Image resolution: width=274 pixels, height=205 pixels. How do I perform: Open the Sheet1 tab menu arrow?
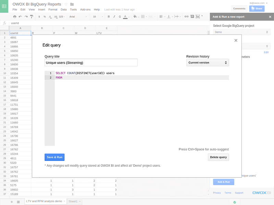click(80, 201)
